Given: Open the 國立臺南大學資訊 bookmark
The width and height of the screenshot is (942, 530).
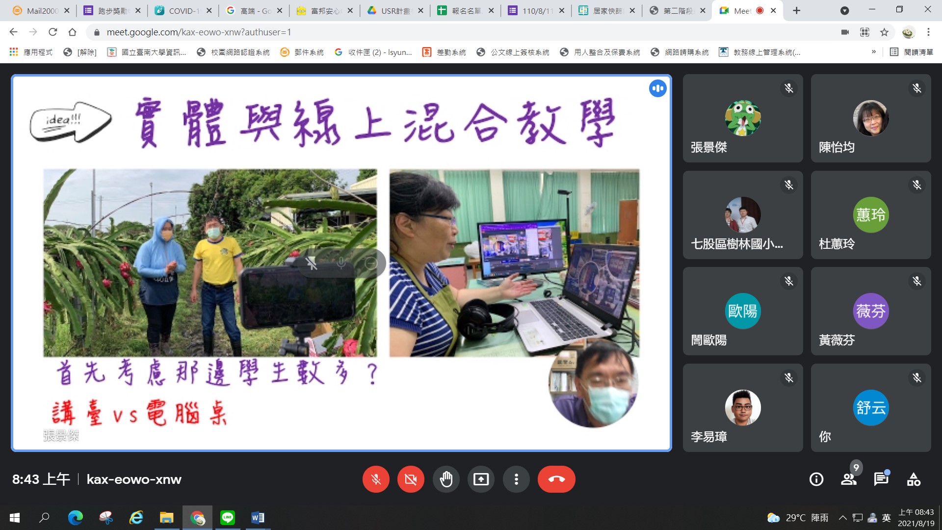Looking at the screenshot, I should click(x=147, y=52).
